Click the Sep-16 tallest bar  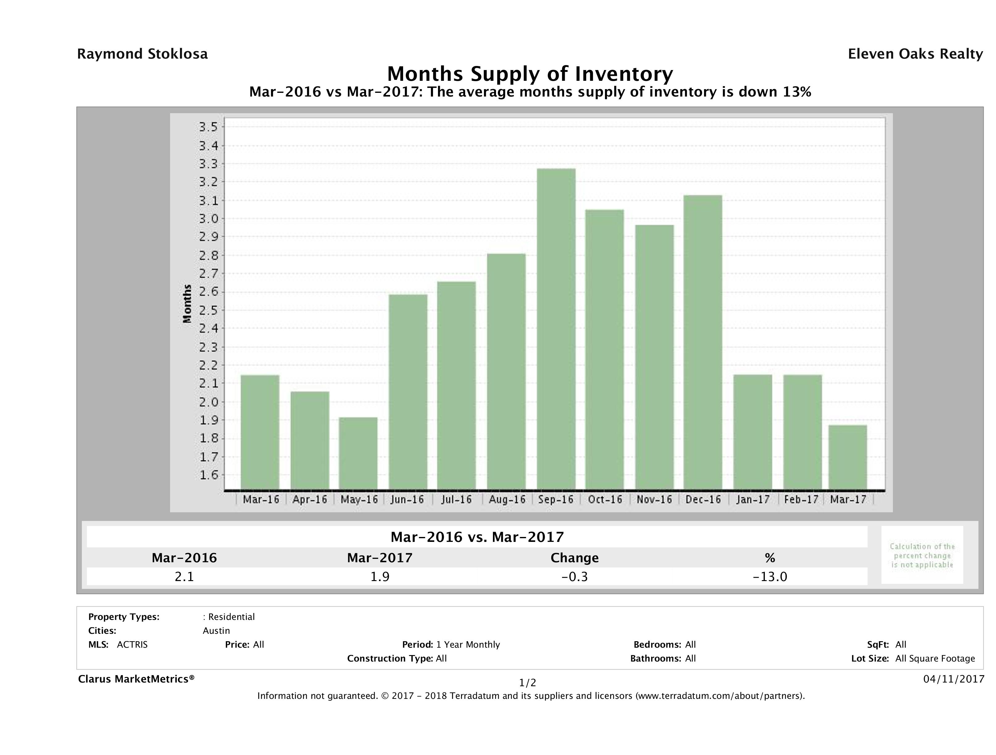(x=556, y=328)
